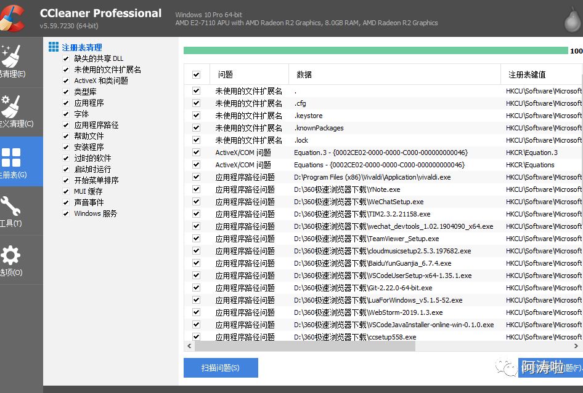This screenshot has width=583, height=393.
Task: Uncheck the .cfg extension result row
Action: tap(197, 103)
